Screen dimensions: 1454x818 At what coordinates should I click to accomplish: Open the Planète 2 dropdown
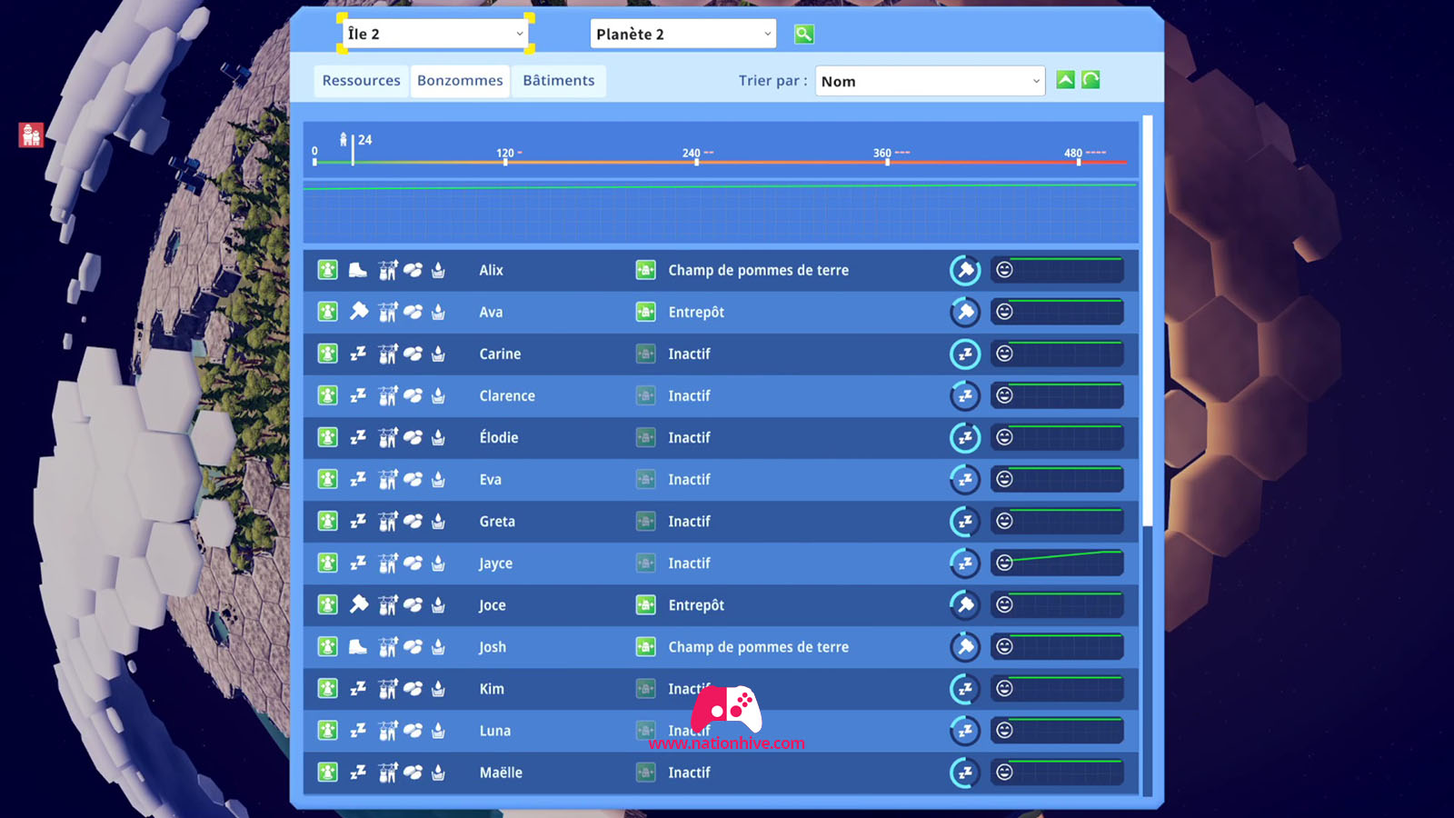[683, 34]
